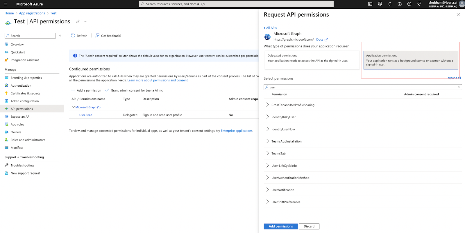
Task: Click the Refresh icon button
Action: 73,36
